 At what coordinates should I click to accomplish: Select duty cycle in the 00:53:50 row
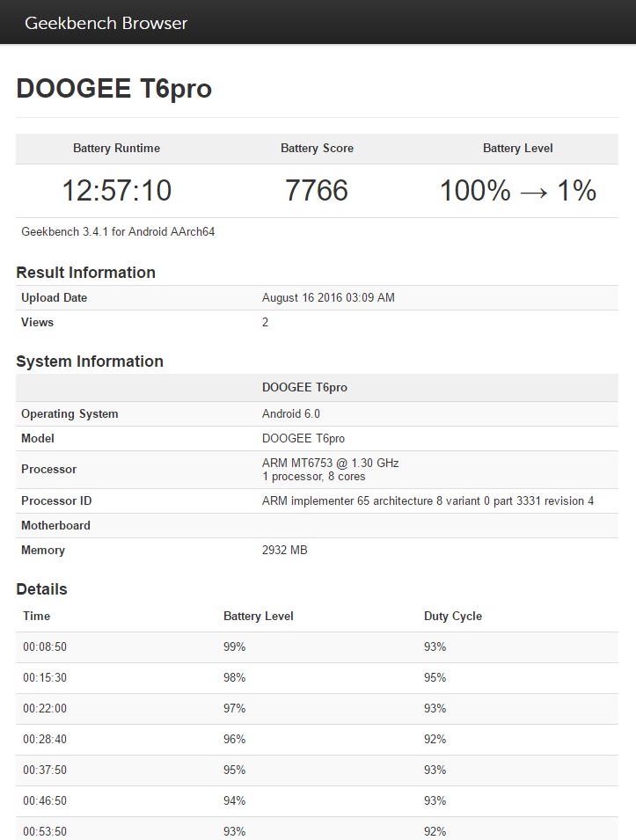click(435, 831)
